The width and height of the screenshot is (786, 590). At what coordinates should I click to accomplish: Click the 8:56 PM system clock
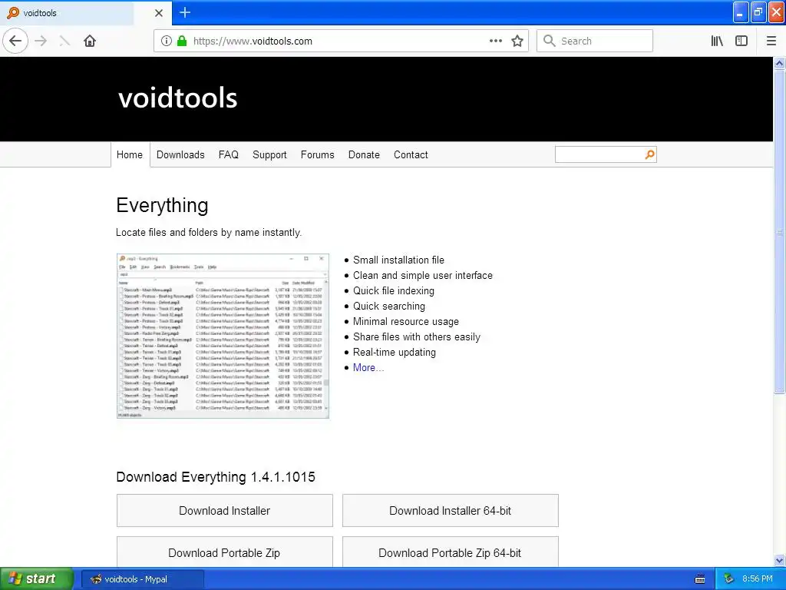pos(758,579)
